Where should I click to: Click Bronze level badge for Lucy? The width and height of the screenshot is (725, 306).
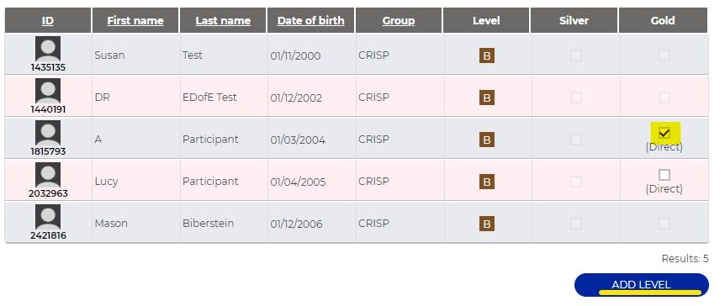tap(486, 182)
